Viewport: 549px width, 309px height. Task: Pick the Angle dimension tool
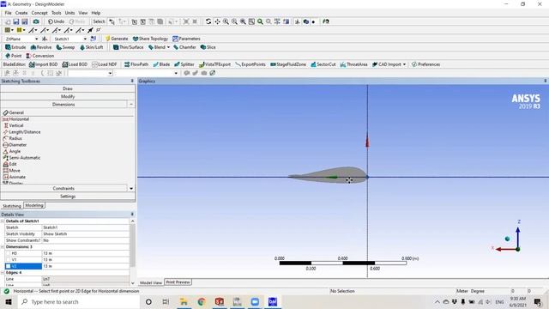coord(11,151)
